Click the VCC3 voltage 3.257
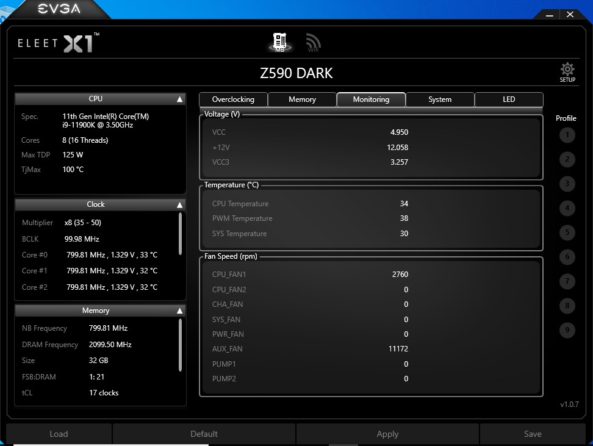The width and height of the screenshot is (593, 446). coord(400,162)
